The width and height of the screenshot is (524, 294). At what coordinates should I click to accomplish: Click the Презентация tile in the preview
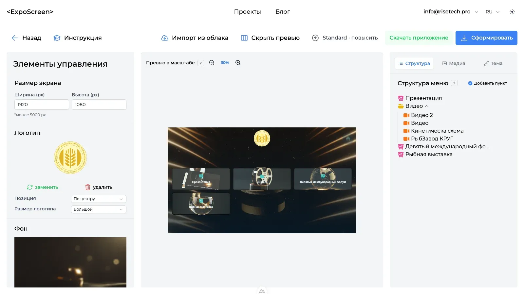201,179
